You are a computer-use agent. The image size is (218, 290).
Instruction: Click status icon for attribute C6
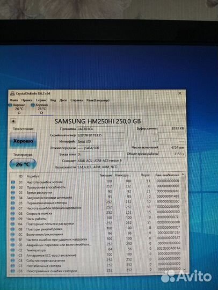coord(13,271)
